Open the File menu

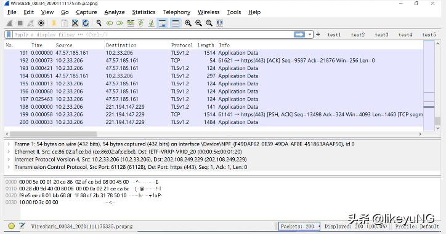[x=12, y=12]
